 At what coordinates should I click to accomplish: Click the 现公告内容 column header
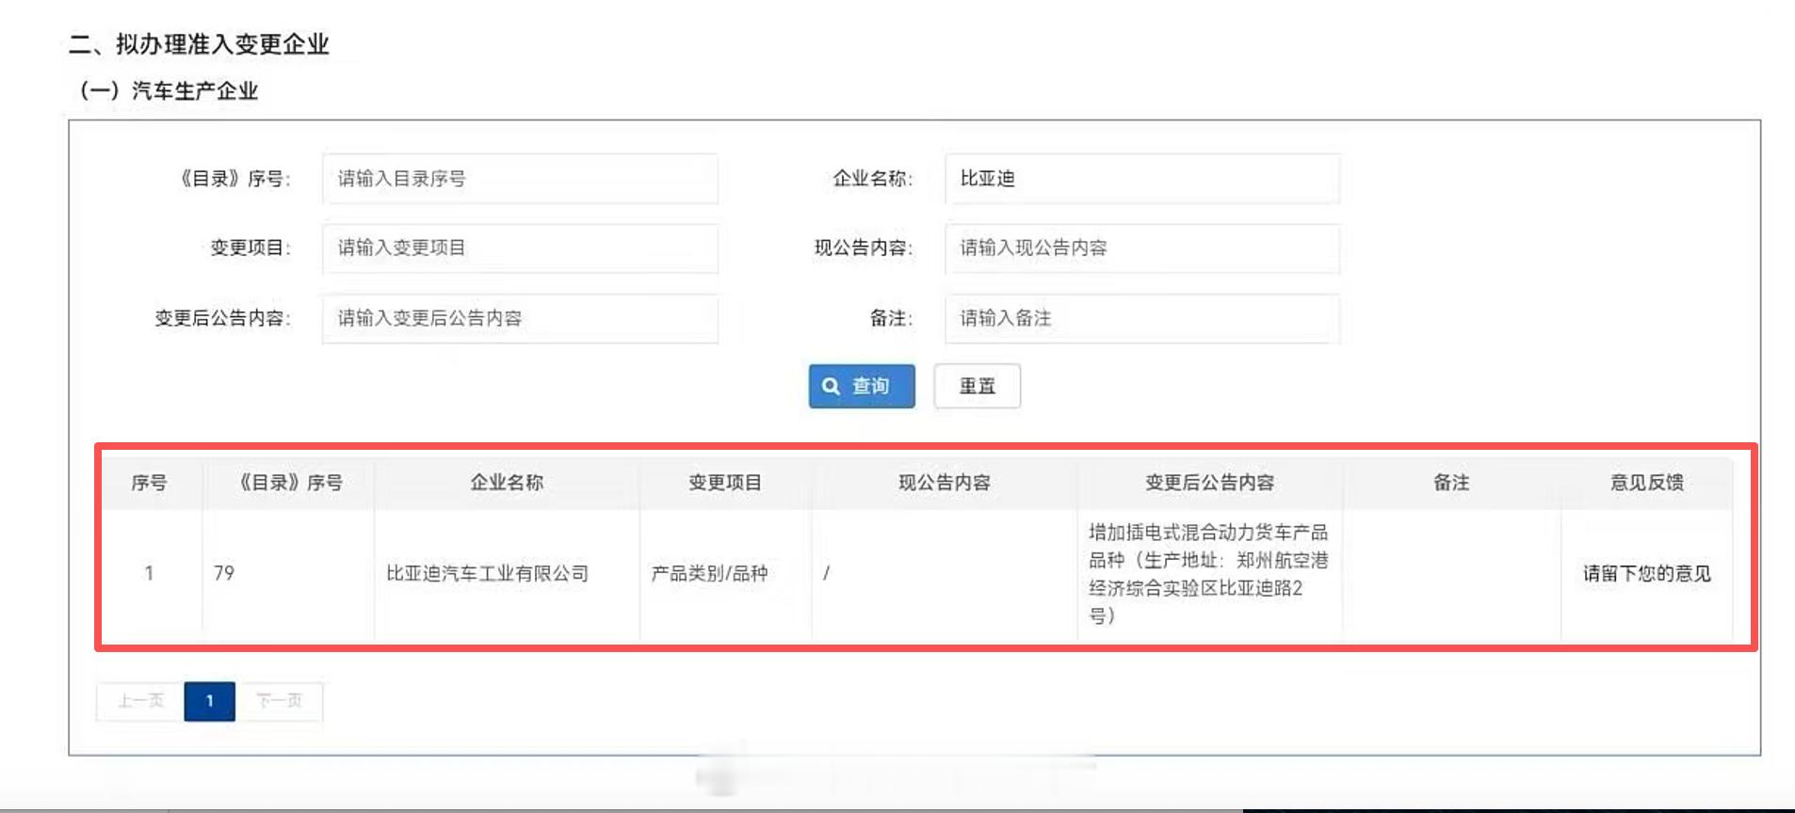[x=945, y=483]
